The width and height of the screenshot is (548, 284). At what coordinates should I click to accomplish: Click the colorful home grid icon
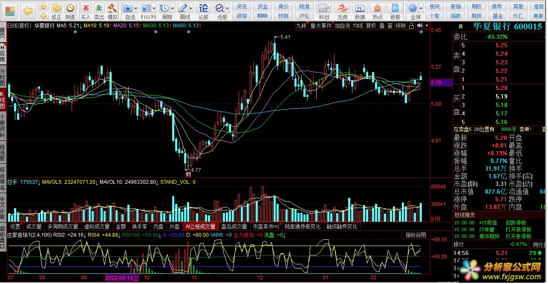click(x=9, y=11)
